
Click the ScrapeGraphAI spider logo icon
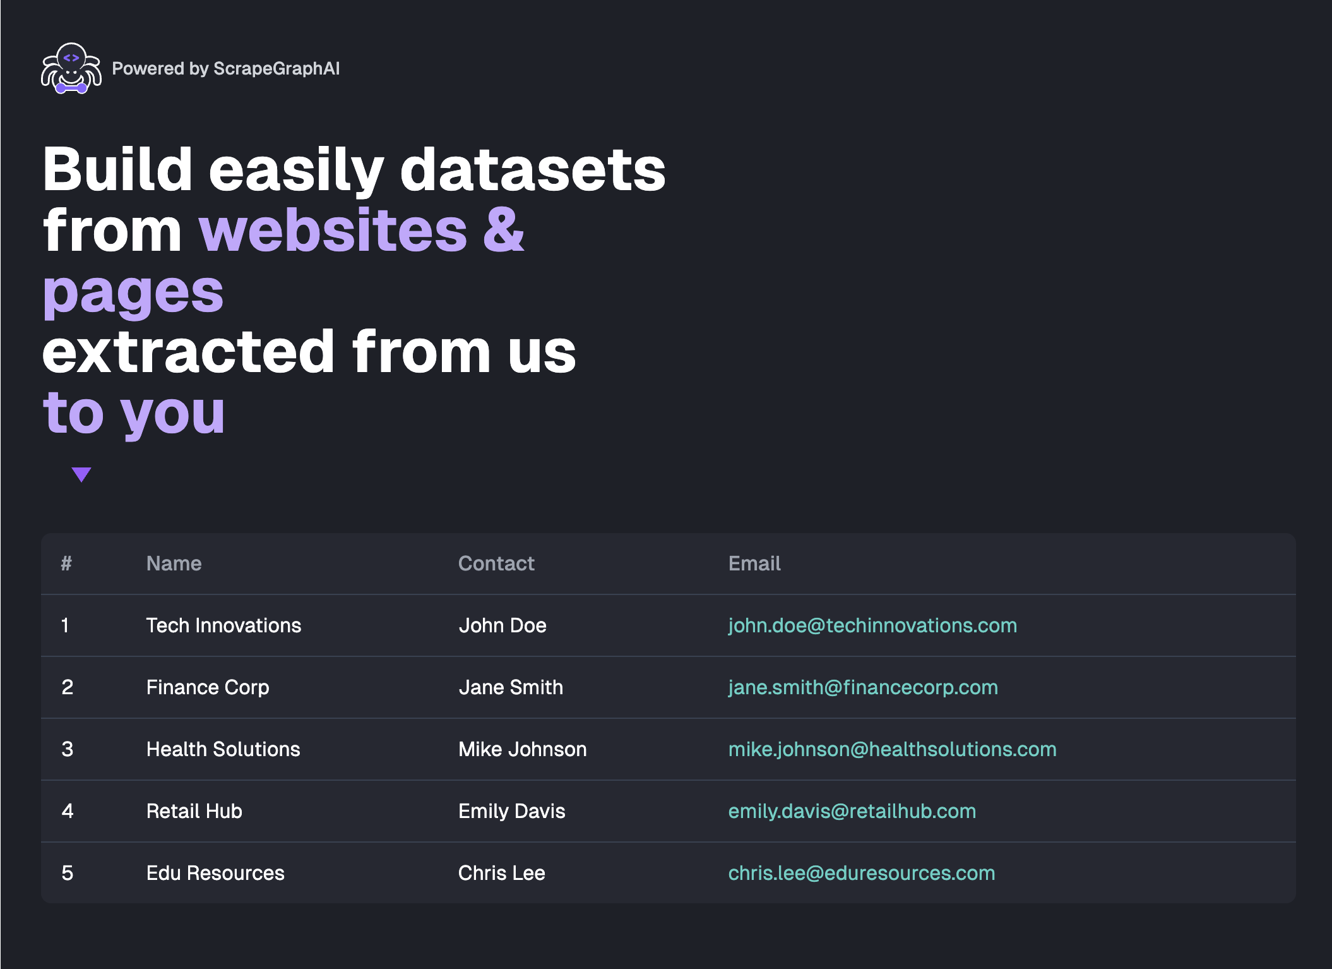point(71,68)
